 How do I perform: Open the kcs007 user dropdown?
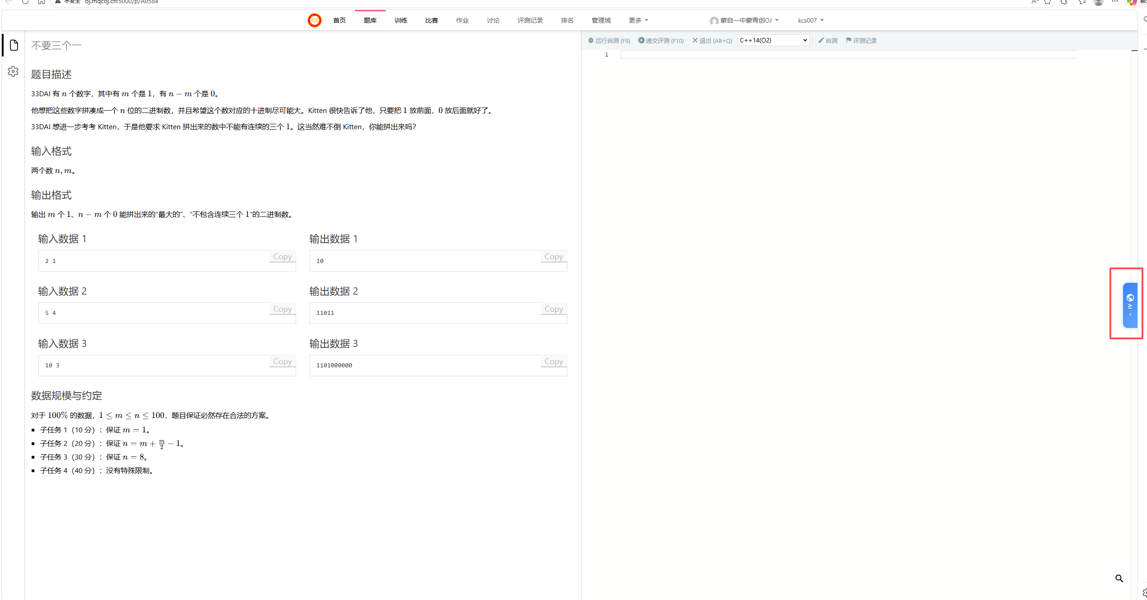tap(810, 20)
